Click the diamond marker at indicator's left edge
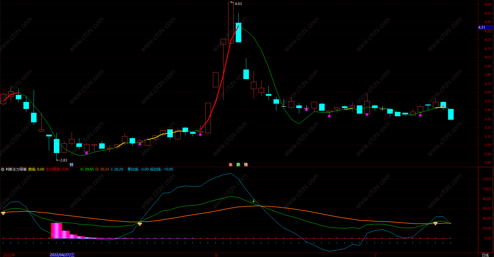Viewport: 494px width, 257px height. coord(3,213)
